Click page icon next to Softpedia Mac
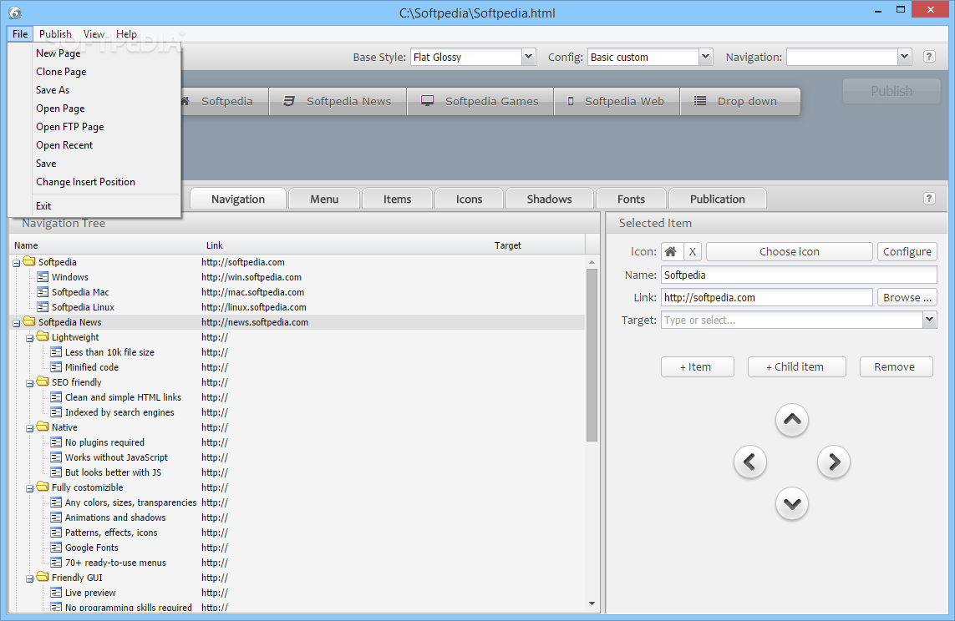955x621 pixels. 43,292
